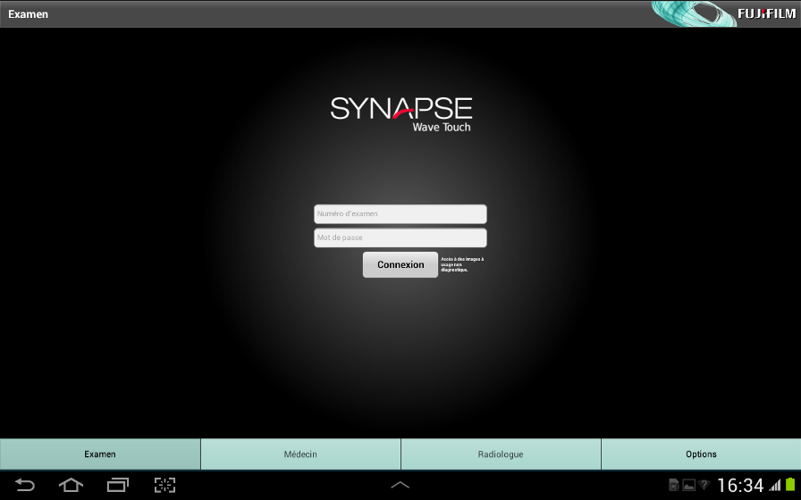Tap the green battery icon
Image resolution: width=801 pixels, height=500 pixels.
[791, 485]
